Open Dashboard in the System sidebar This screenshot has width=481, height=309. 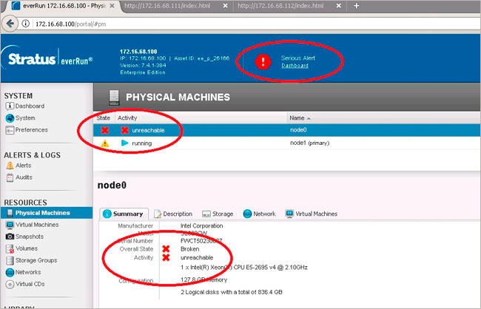click(x=30, y=106)
